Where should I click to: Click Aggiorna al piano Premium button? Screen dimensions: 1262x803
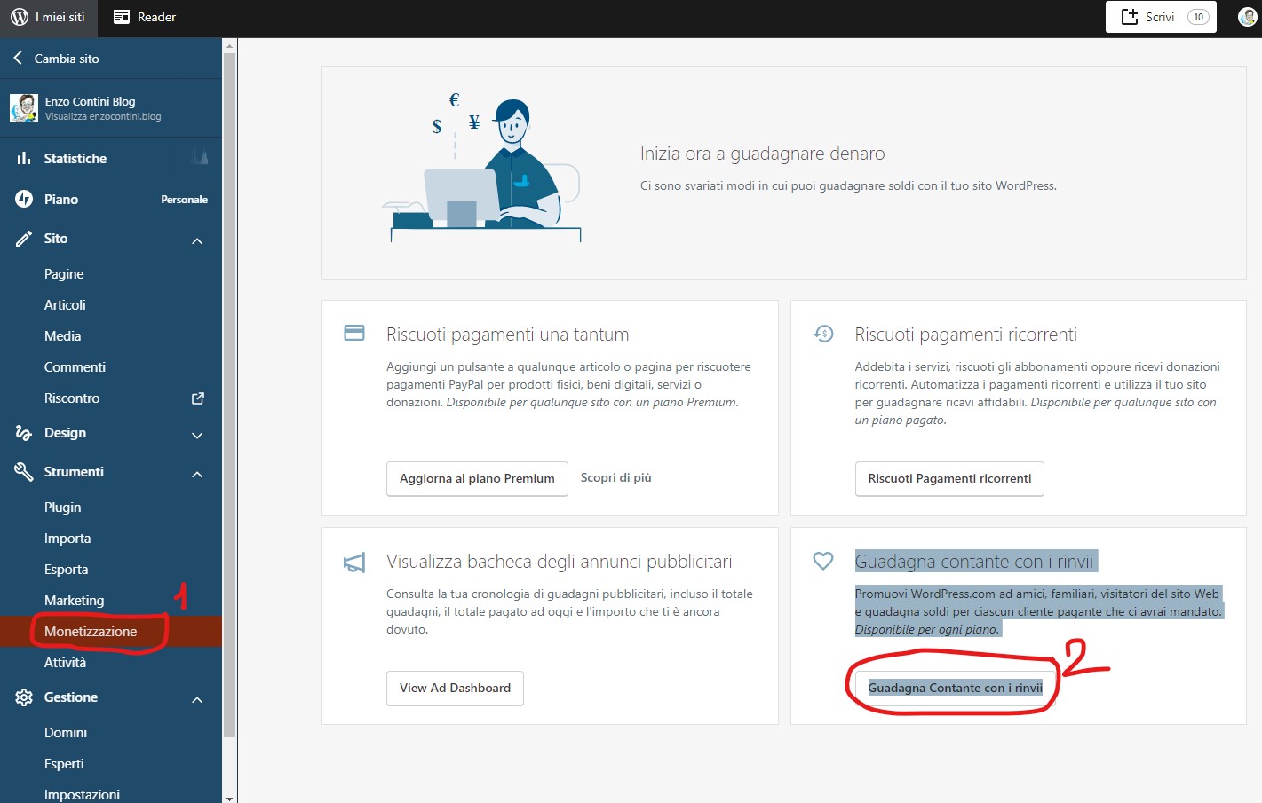477,478
